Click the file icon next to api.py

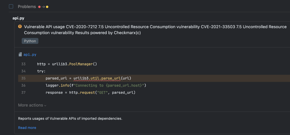pyautogui.click(x=20, y=54)
